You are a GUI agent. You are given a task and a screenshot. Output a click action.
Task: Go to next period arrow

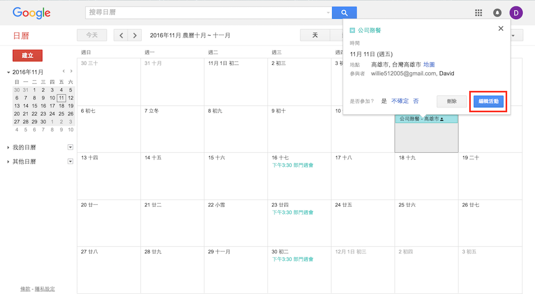135,35
